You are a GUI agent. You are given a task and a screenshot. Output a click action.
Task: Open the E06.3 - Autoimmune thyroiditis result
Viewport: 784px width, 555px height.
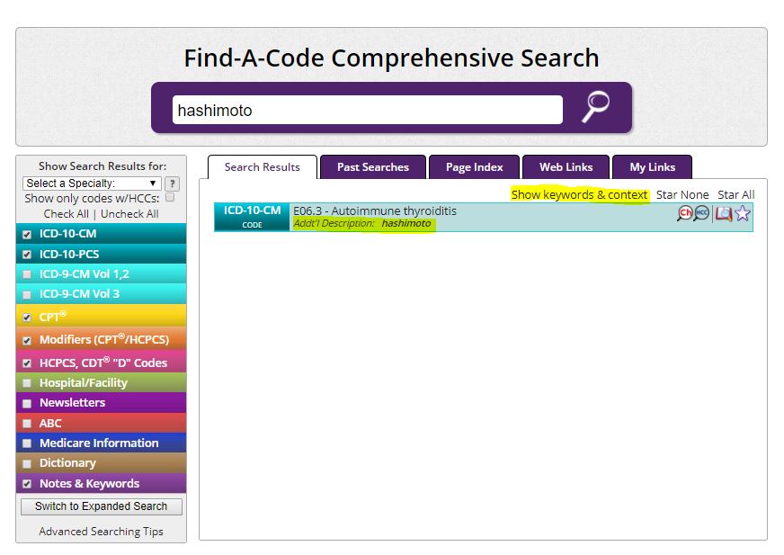tap(375, 210)
